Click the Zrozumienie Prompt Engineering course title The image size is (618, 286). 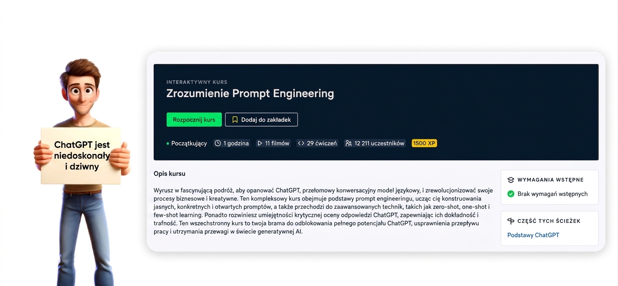[x=250, y=93]
